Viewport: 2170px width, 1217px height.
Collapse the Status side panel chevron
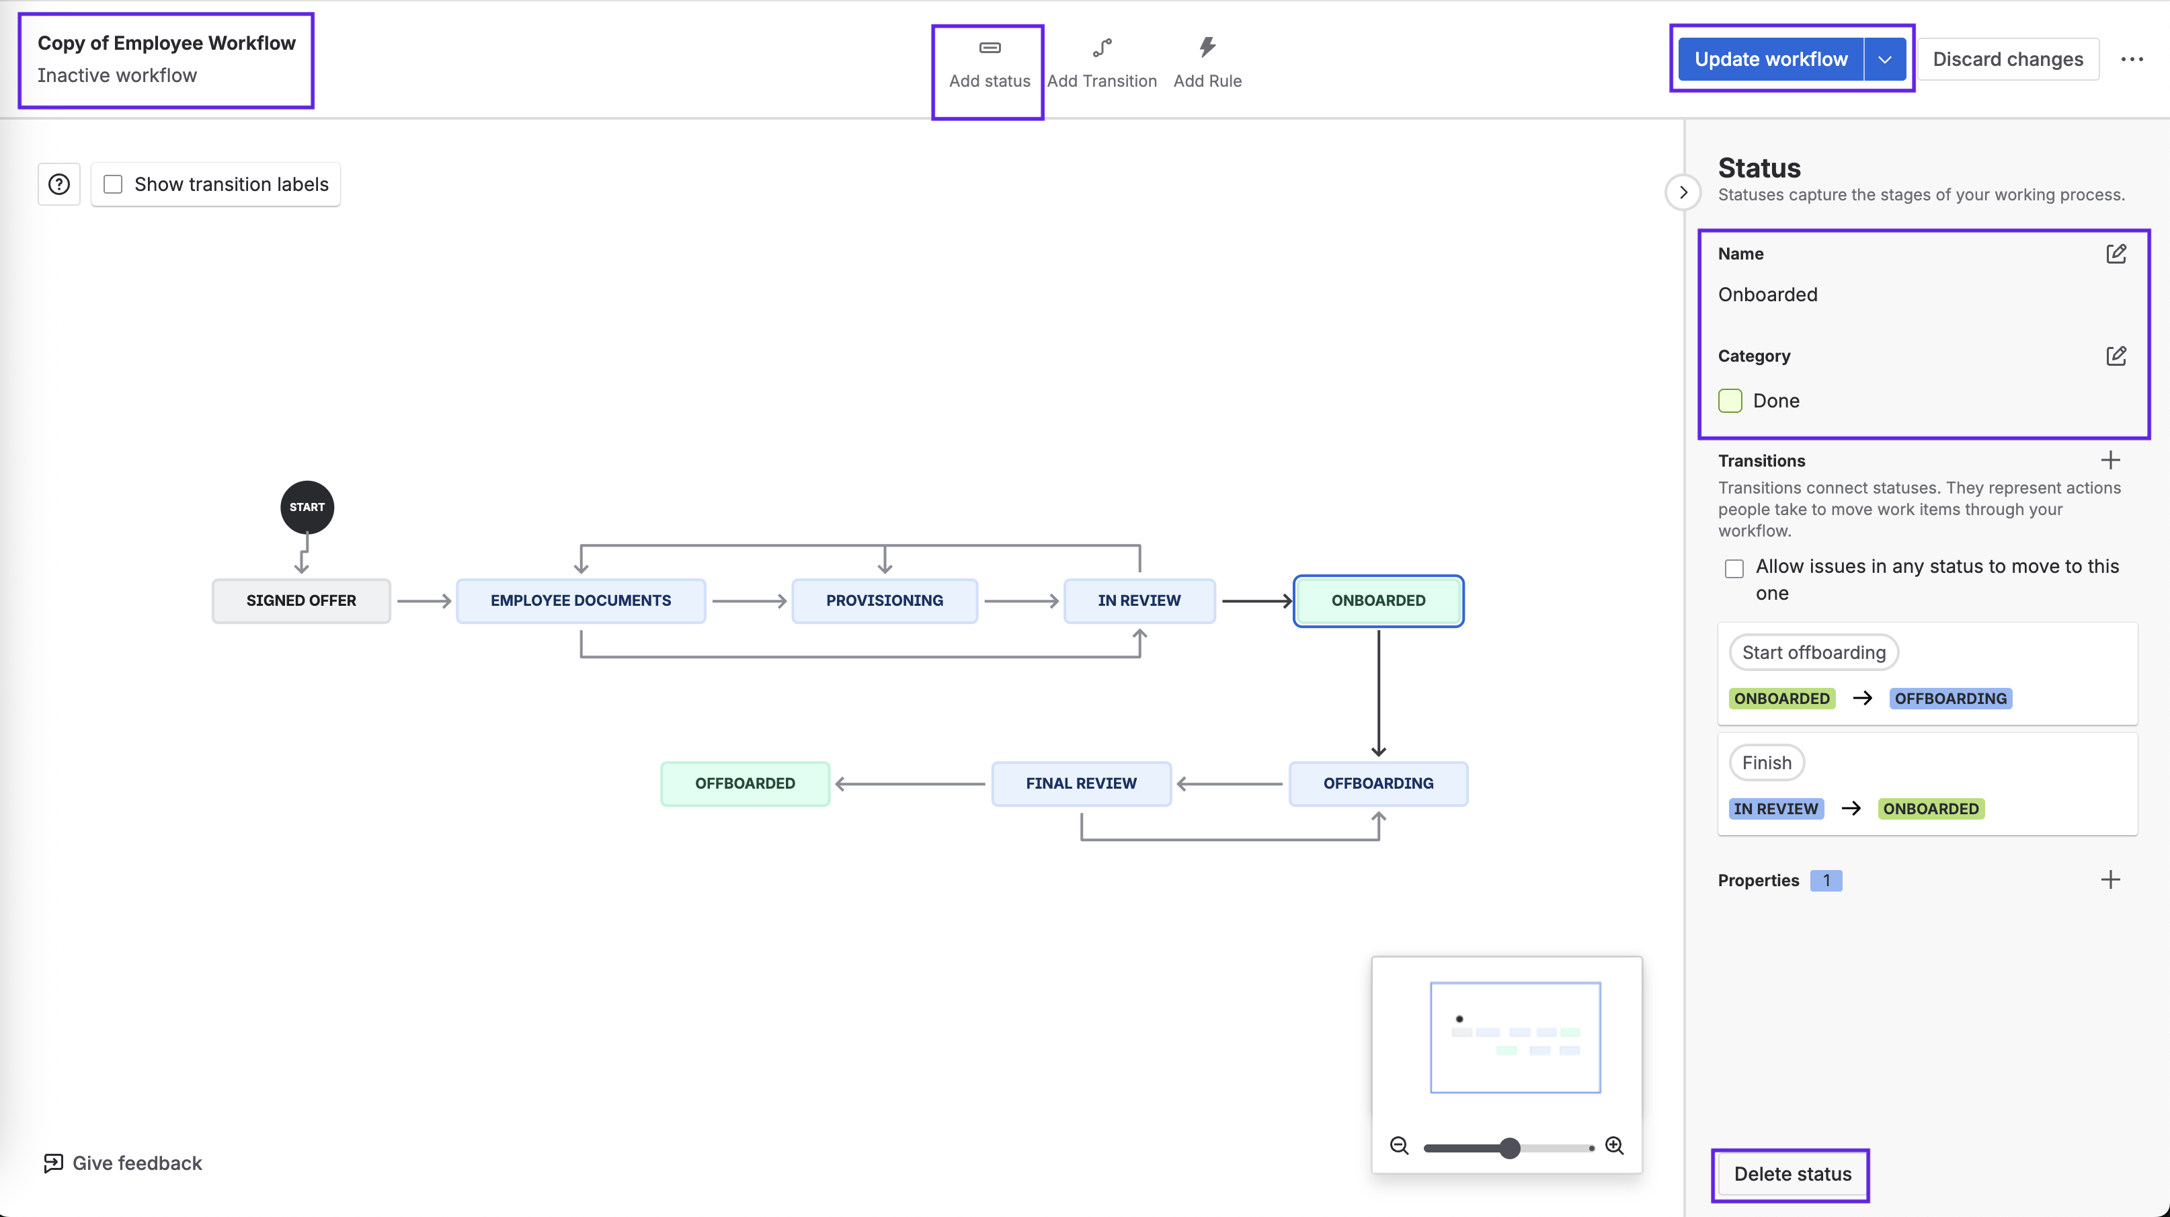(x=1682, y=192)
